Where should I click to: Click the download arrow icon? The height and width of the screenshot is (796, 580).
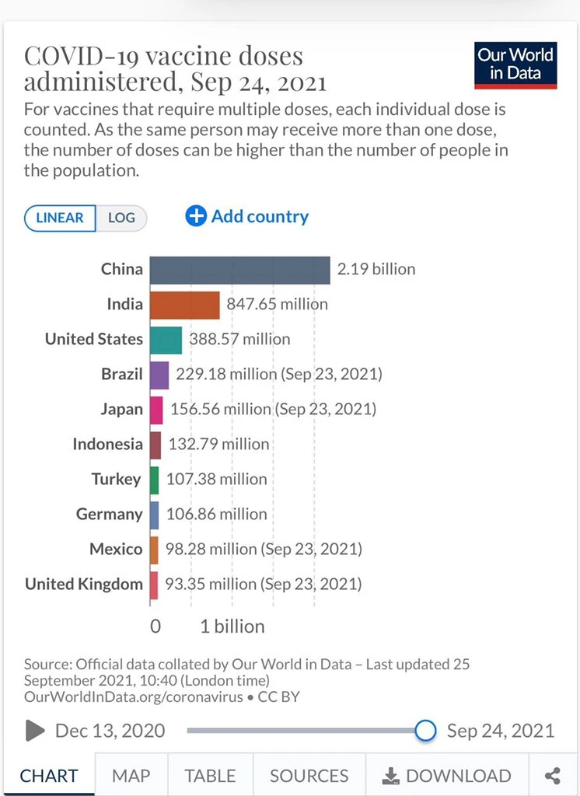[390, 775]
